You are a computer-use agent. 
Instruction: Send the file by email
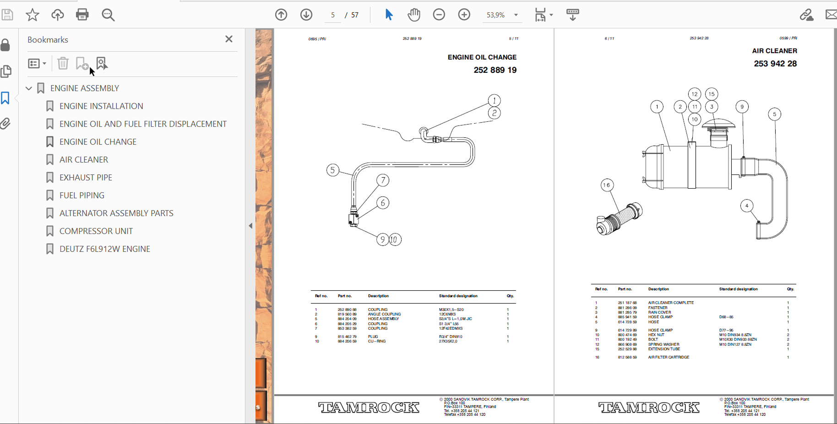pos(831,15)
